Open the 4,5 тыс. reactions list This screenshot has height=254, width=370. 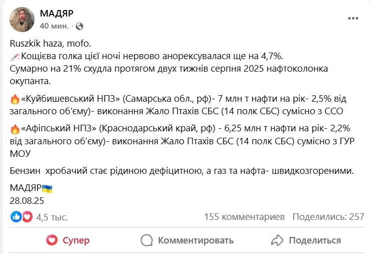(52, 217)
